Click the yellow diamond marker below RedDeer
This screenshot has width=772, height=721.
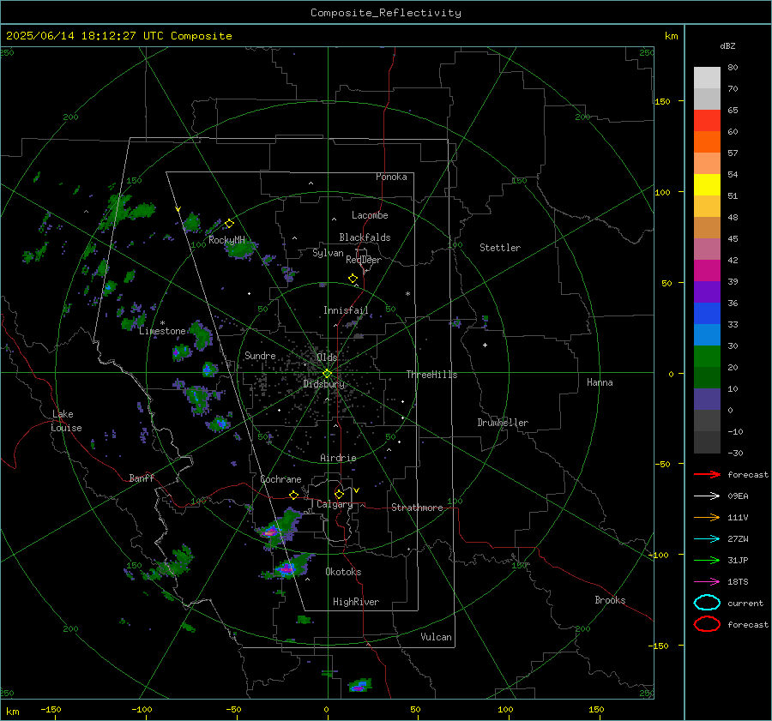coord(353,279)
